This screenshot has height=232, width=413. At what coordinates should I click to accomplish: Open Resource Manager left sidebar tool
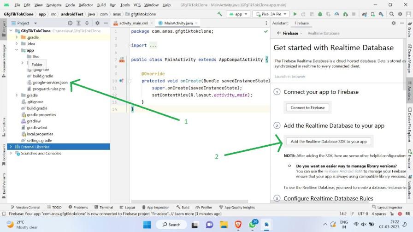[4, 61]
